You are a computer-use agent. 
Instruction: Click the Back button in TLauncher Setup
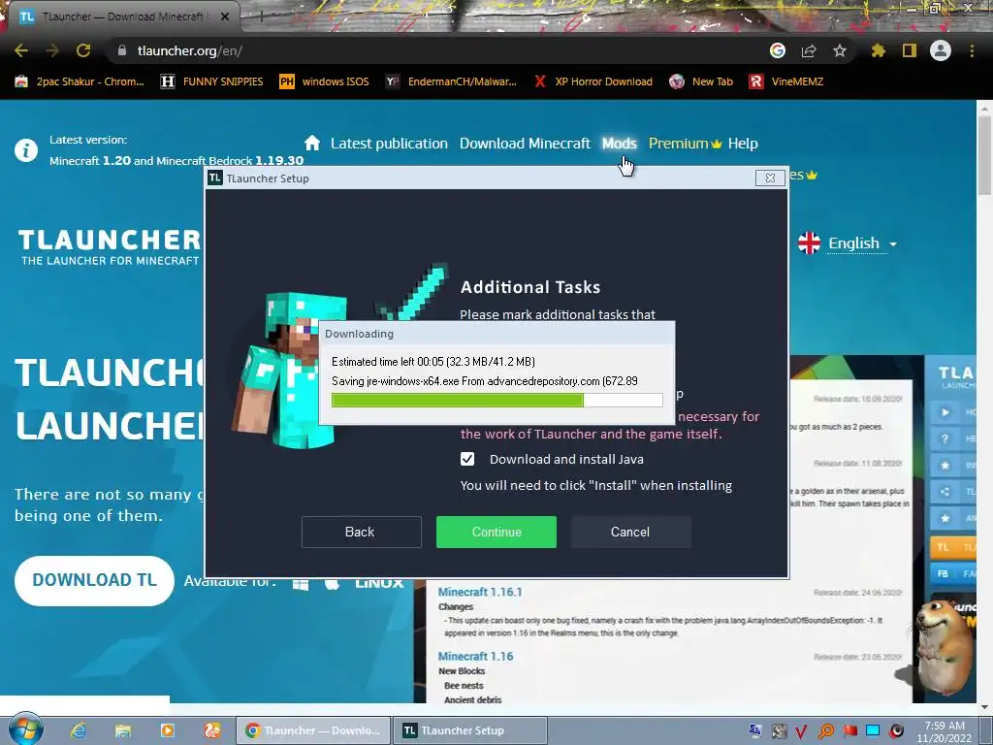[x=361, y=532]
